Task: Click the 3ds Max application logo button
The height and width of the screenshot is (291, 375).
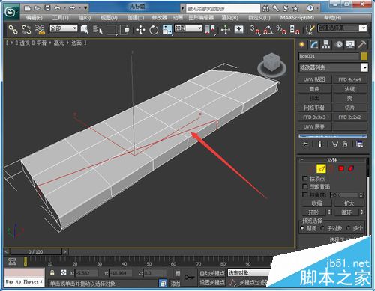Action: pyautogui.click(x=10, y=12)
